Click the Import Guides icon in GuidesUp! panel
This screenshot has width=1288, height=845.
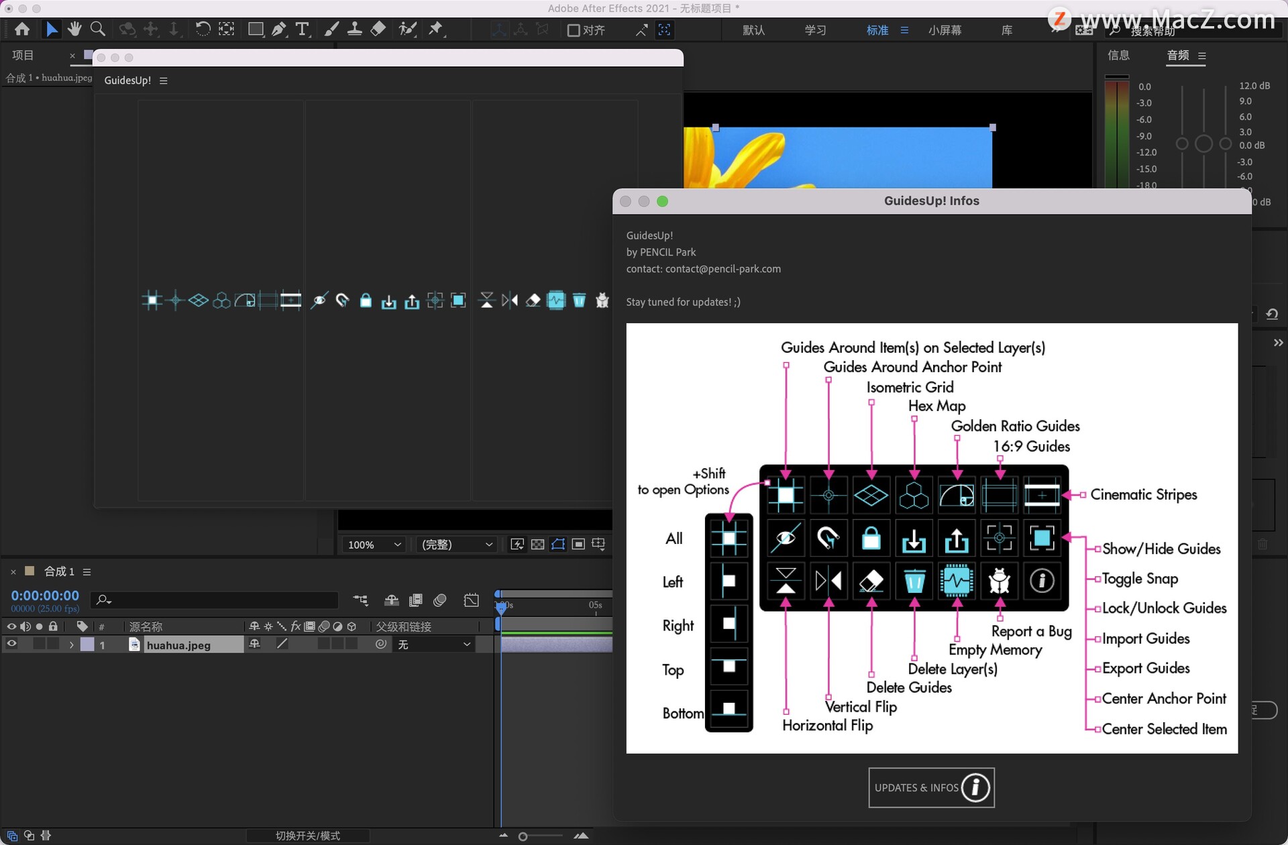pos(388,301)
